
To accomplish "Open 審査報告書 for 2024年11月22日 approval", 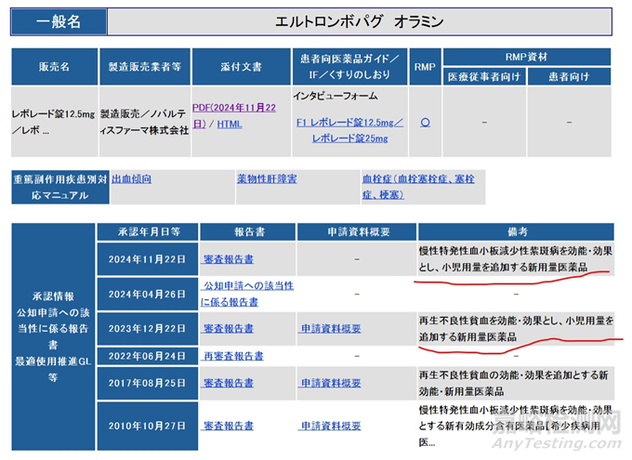I will 229,259.
